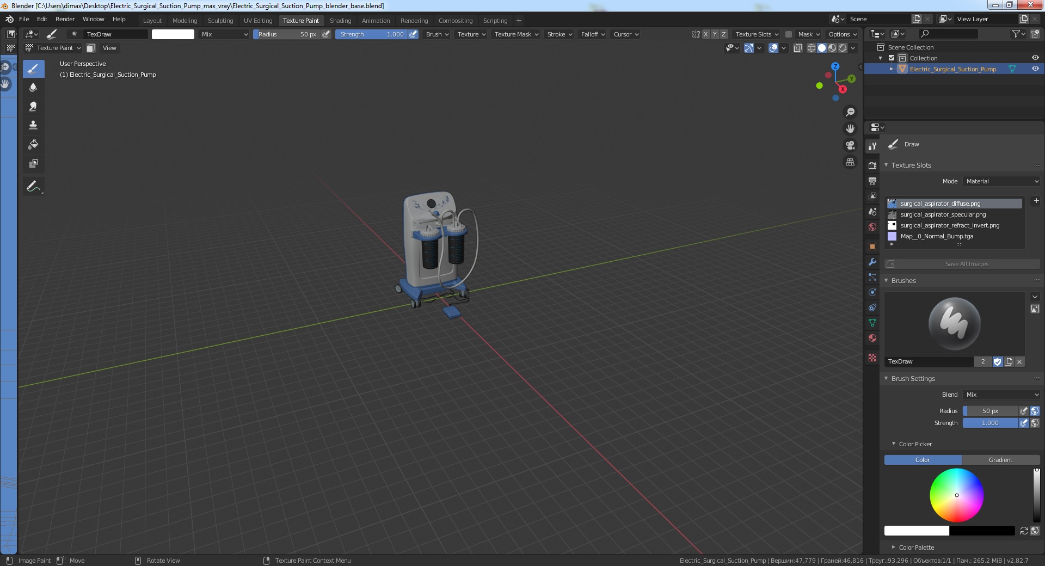Open the Falloff dropdown
1045x566 pixels.
pos(592,34)
